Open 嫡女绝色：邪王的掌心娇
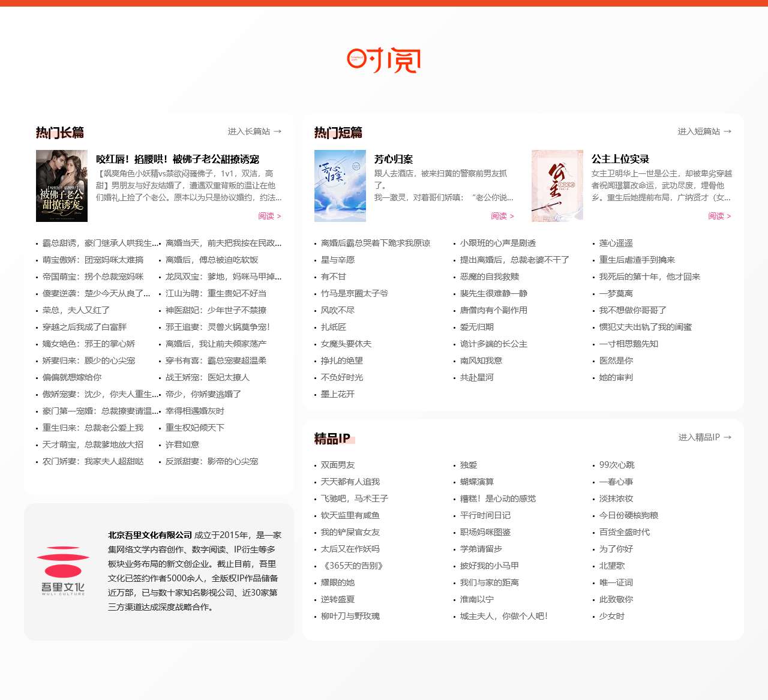 (x=89, y=344)
